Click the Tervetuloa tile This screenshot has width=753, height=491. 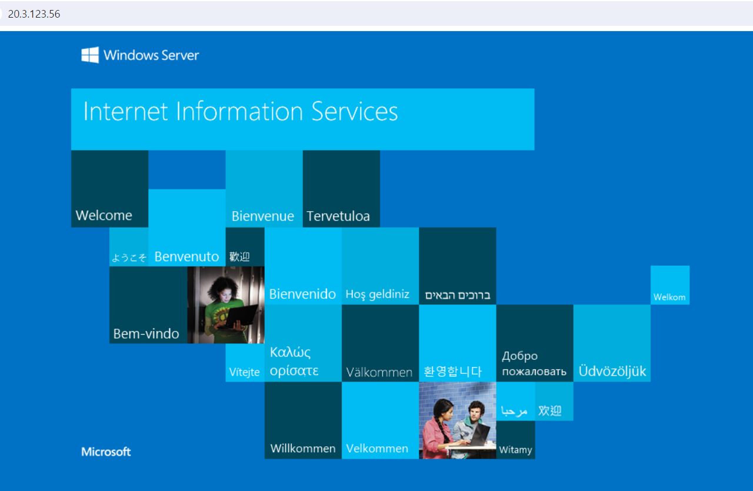(x=341, y=189)
